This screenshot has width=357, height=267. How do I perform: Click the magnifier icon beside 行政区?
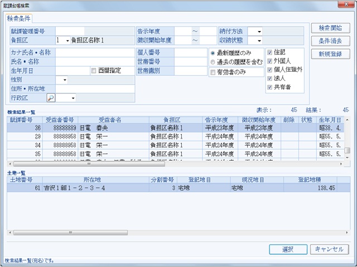(50, 98)
